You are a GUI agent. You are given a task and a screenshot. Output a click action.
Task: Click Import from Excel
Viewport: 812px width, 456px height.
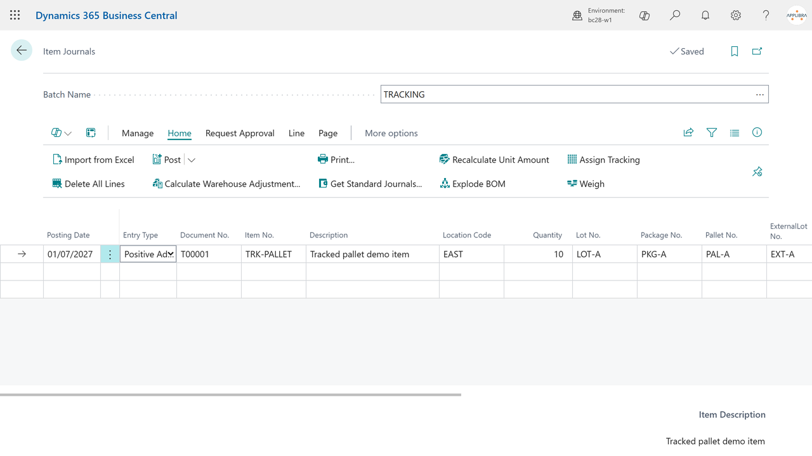(x=93, y=160)
